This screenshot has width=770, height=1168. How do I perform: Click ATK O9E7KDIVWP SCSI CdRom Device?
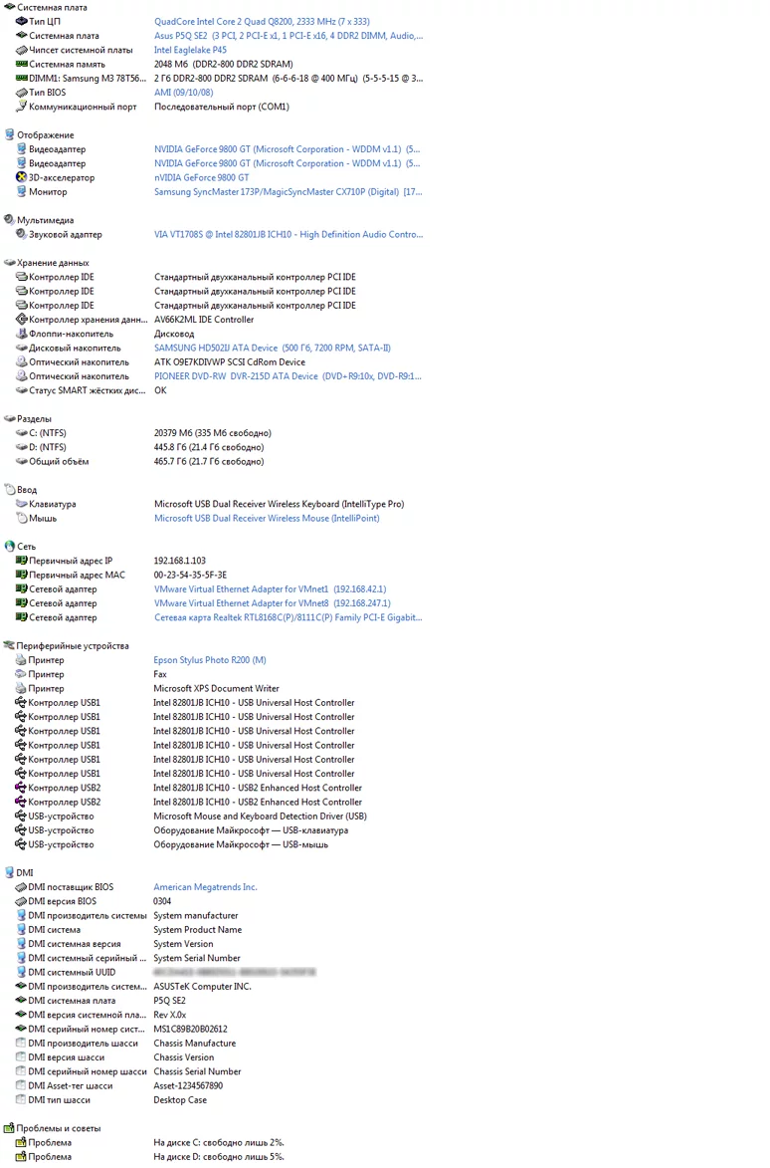(x=230, y=362)
